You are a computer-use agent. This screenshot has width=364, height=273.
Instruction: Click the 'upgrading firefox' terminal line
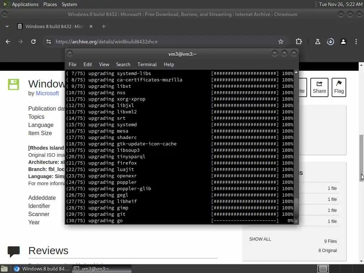(x=180, y=163)
